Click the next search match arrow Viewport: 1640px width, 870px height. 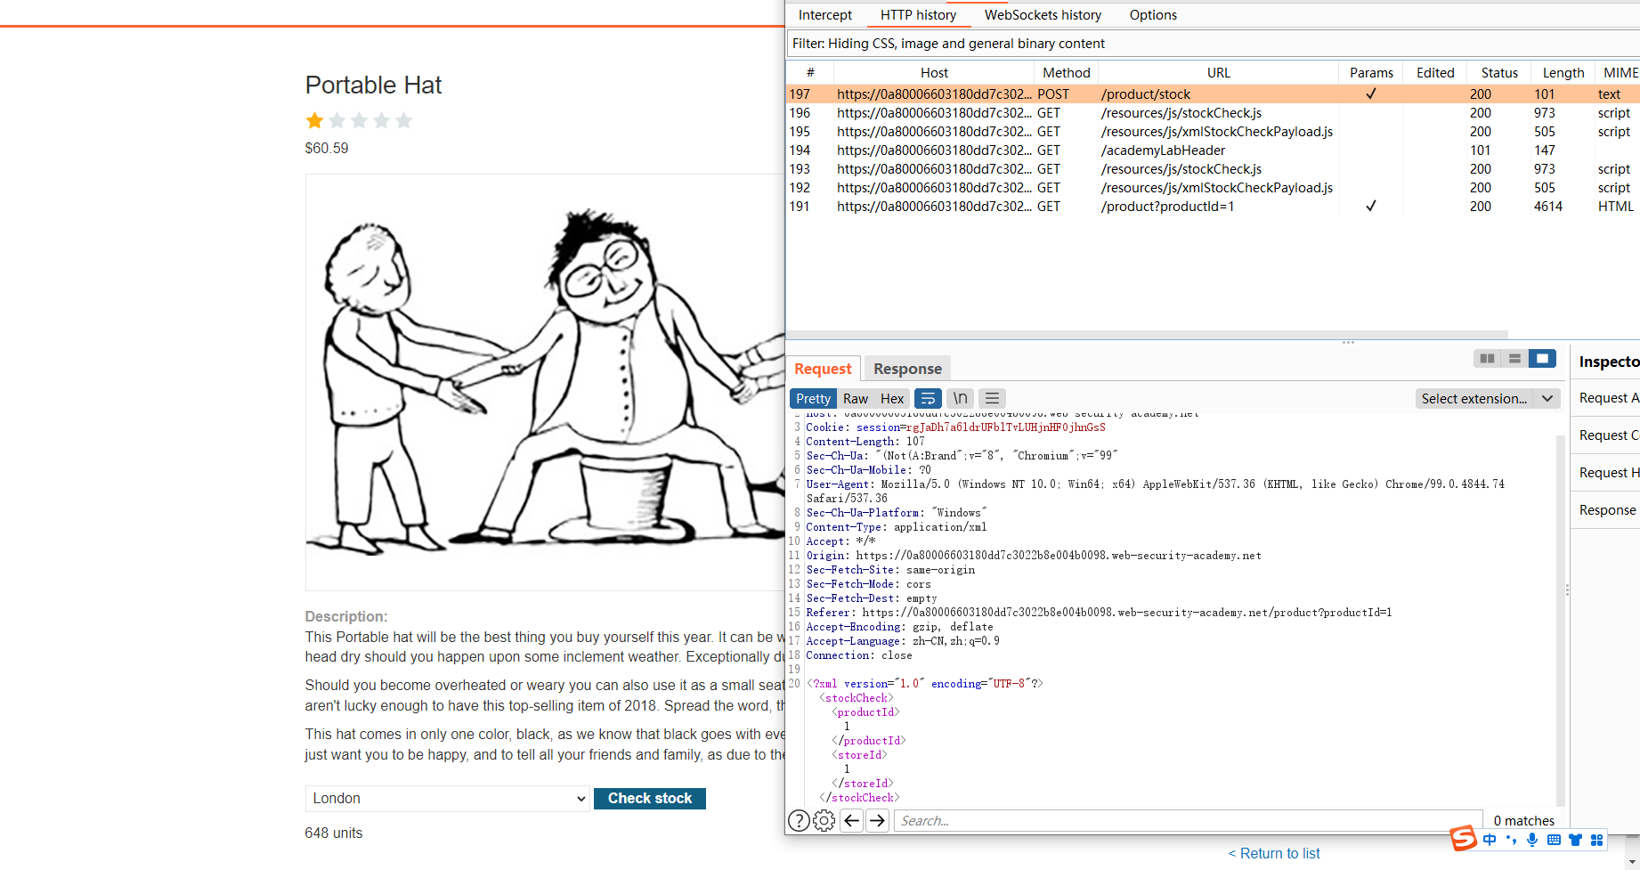(878, 820)
